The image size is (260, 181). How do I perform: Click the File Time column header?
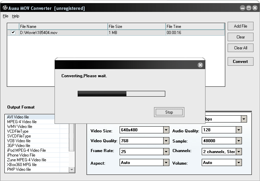point(195,27)
